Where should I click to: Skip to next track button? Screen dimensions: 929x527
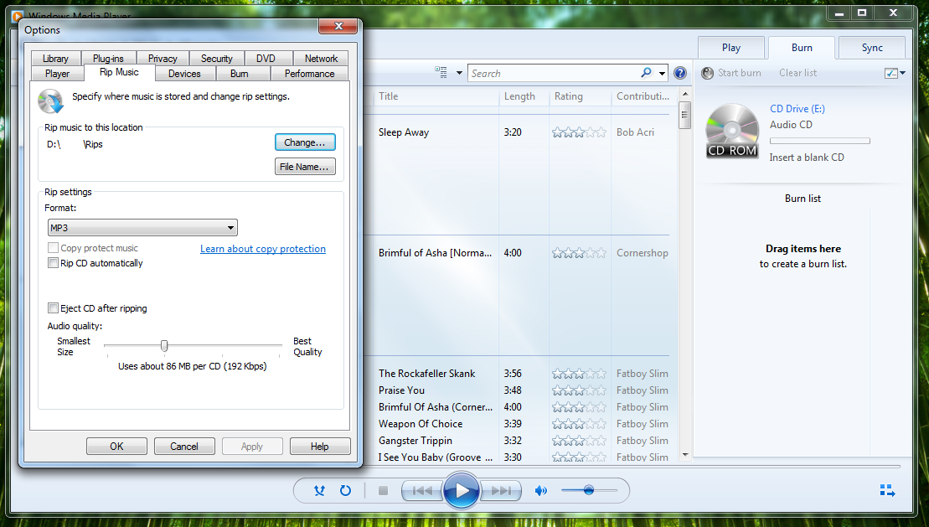tap(501, 490)
